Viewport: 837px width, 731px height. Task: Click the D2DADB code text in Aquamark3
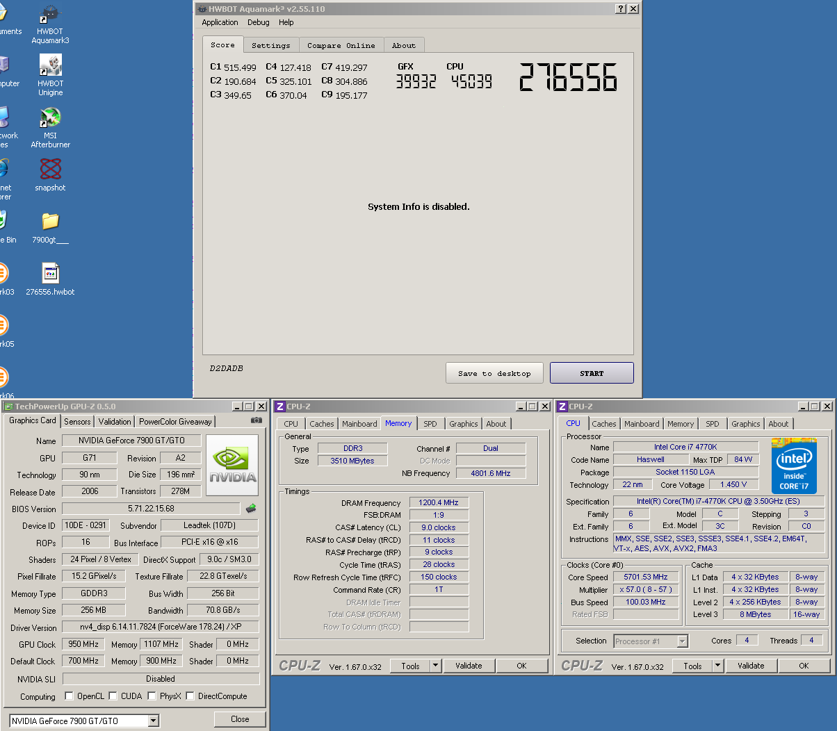(227, 368)
